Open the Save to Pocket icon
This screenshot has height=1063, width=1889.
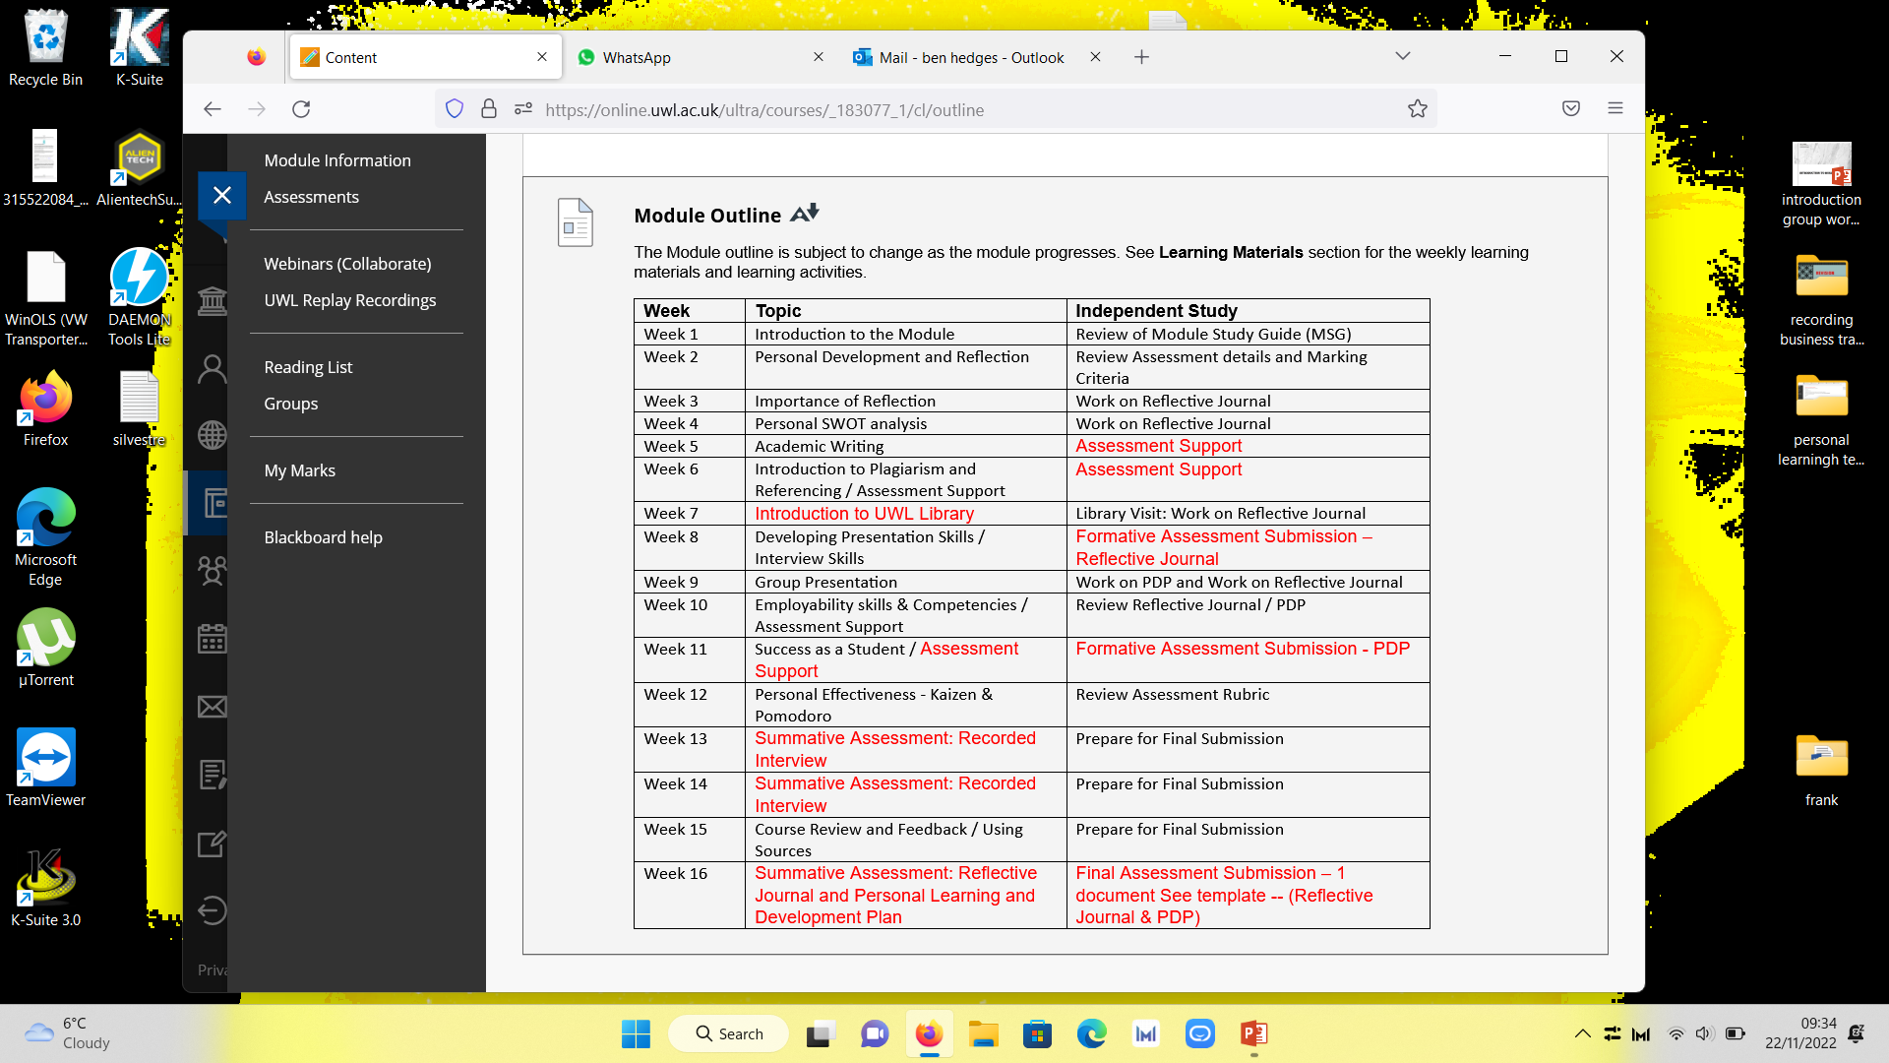click(1571, 109)
